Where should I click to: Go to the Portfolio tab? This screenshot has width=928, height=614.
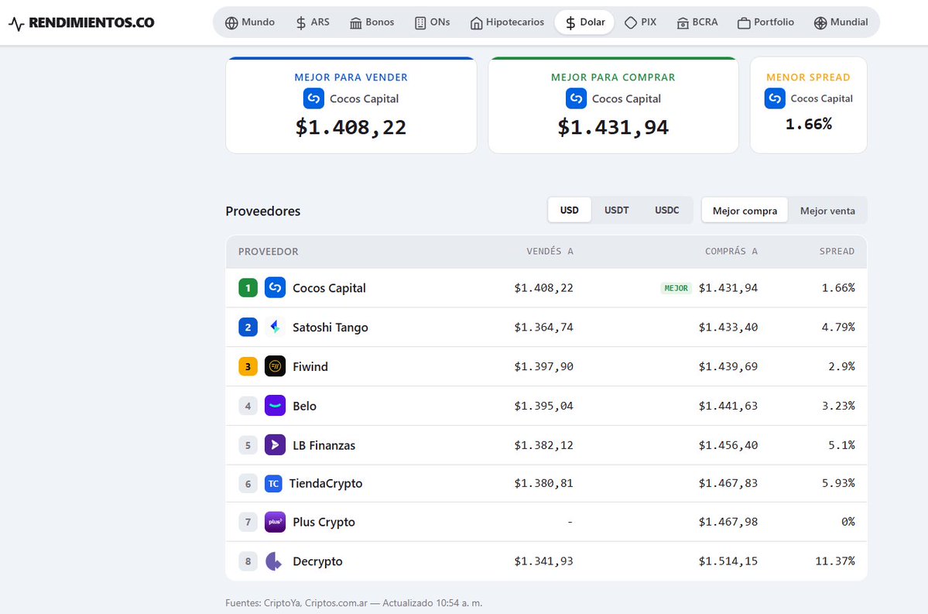click(765, 22)
